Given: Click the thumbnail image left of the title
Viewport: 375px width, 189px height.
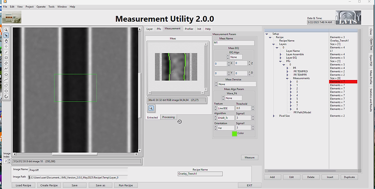Looking at the screenshot, I should point(12,17).
